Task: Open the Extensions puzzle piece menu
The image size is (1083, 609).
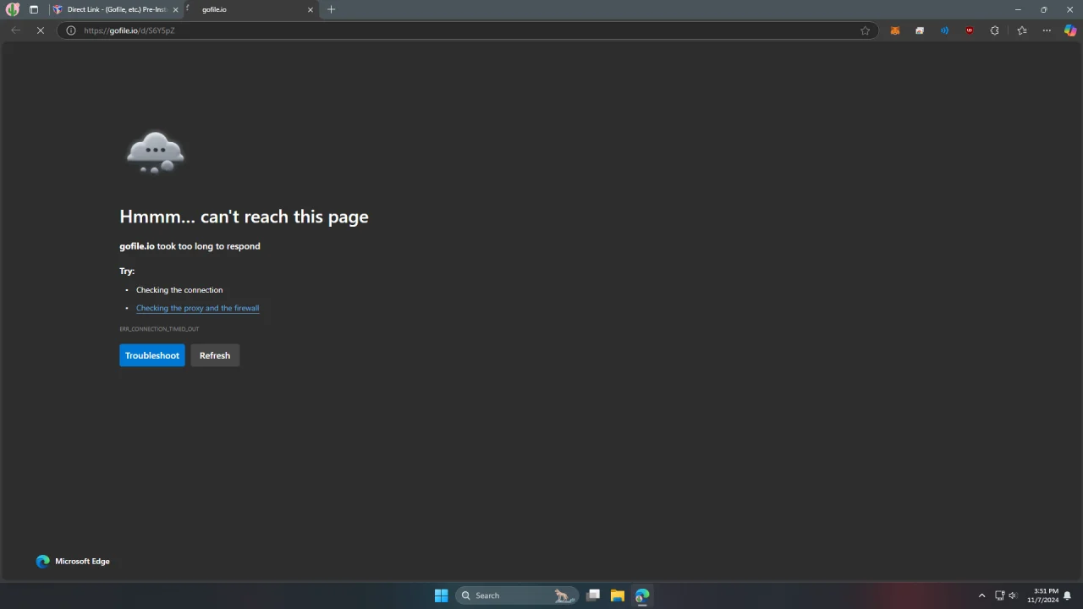Action: click(994, 30)
